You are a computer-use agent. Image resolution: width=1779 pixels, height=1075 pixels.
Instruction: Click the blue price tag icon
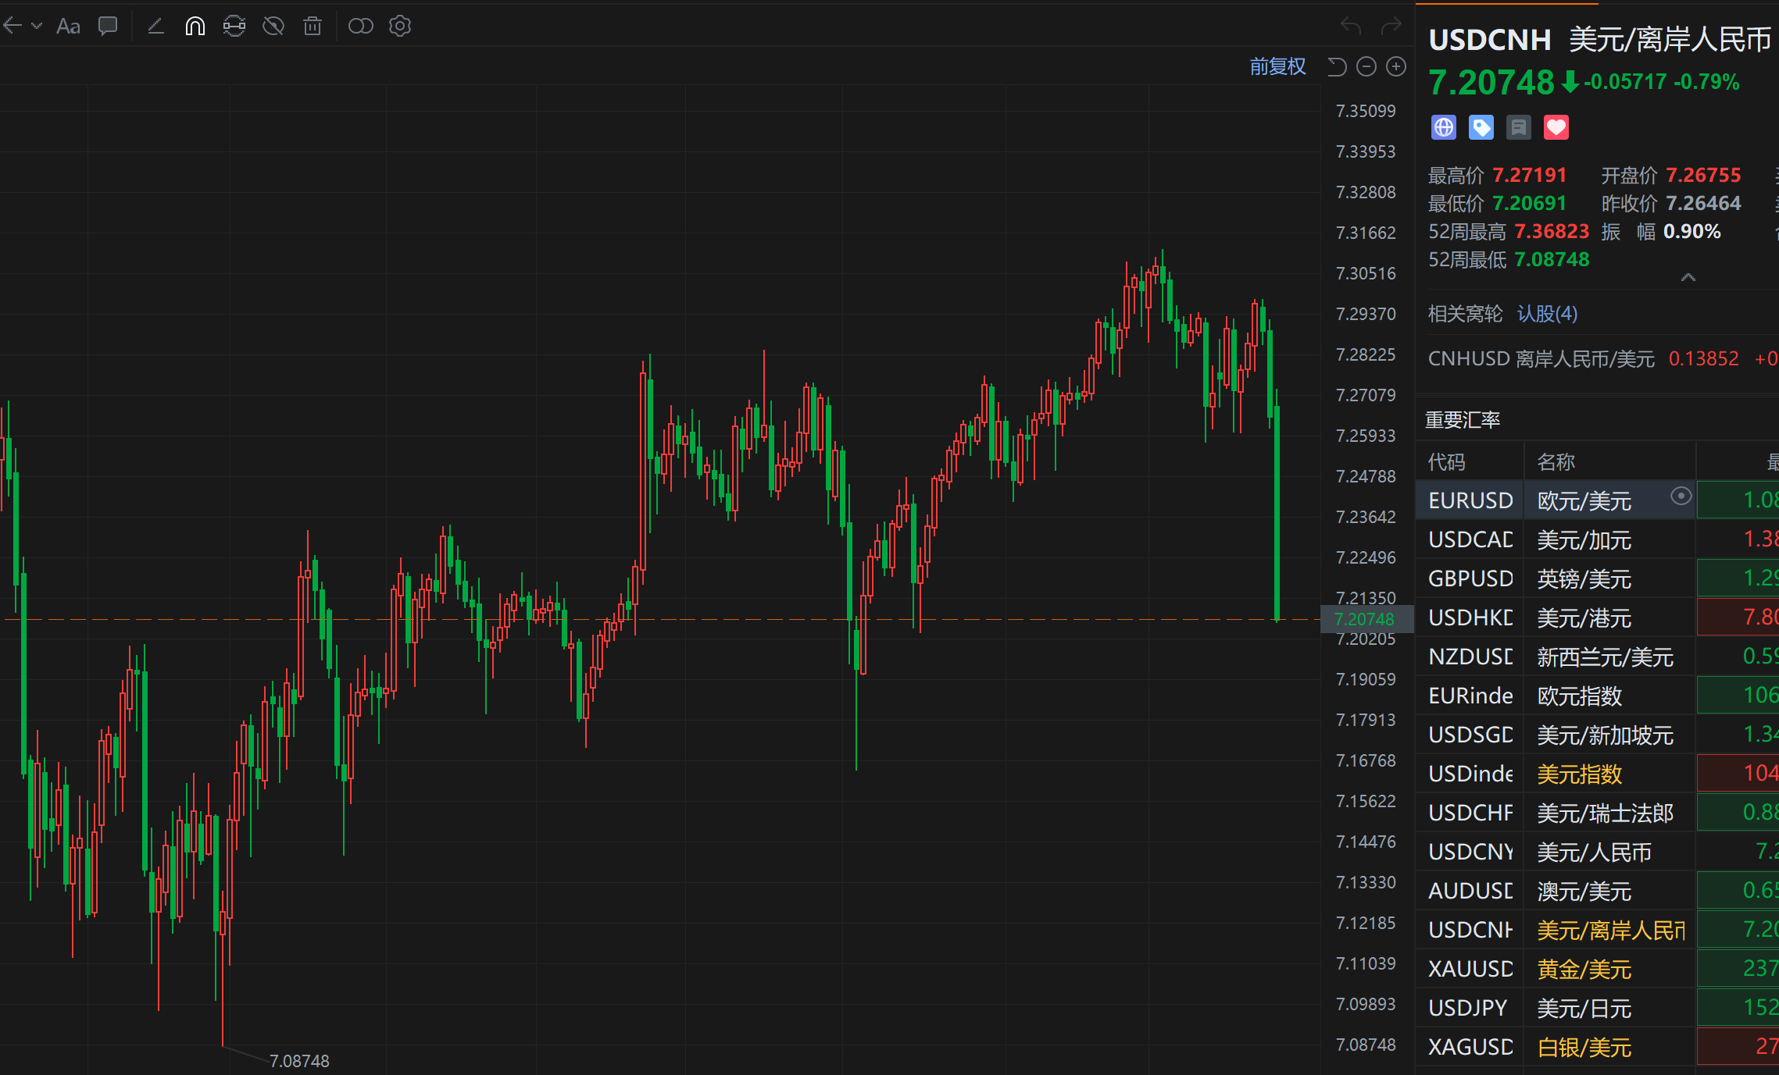[x=1481, y=127]
